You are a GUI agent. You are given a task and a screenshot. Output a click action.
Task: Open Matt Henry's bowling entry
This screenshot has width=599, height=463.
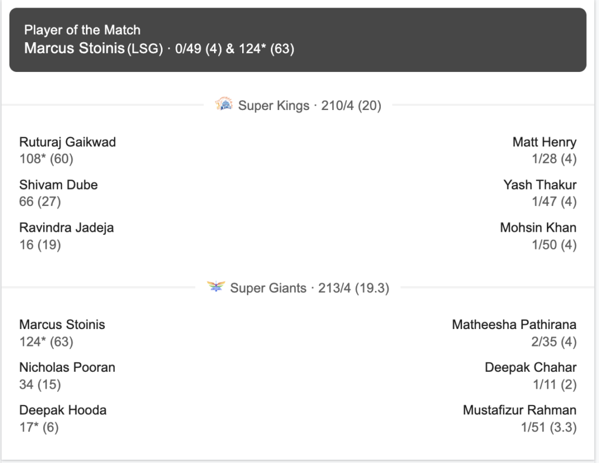coord(544,142)
